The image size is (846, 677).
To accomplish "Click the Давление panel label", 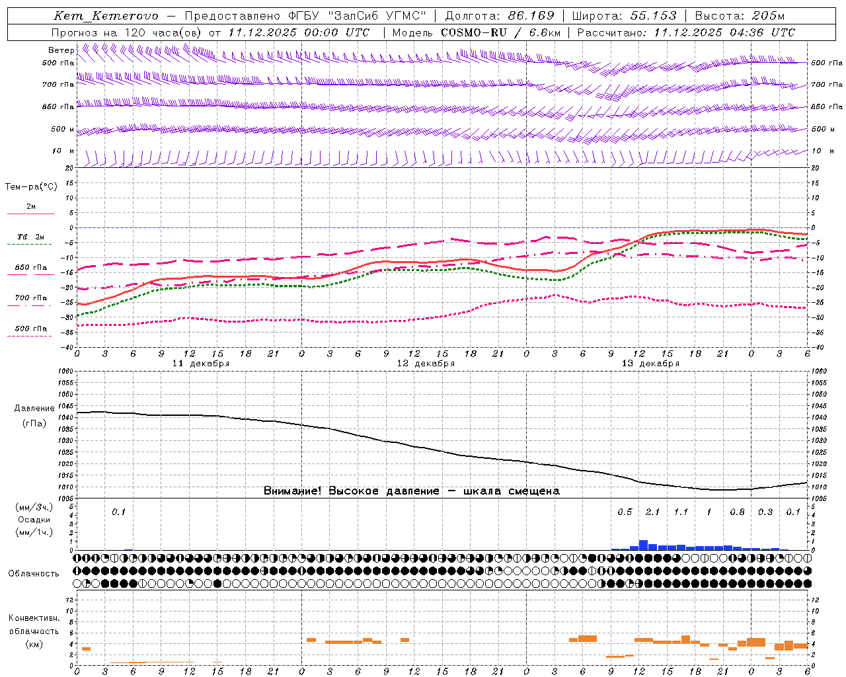I will tap(34, 409).
